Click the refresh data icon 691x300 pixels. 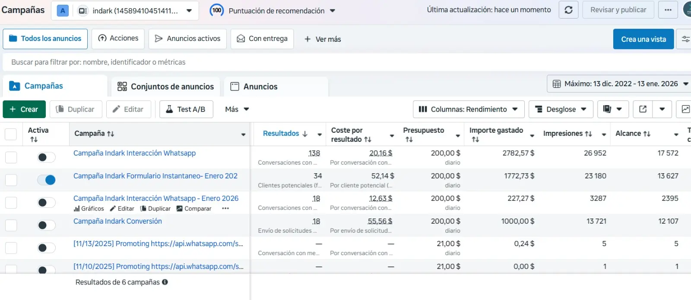tap(568, 10)
